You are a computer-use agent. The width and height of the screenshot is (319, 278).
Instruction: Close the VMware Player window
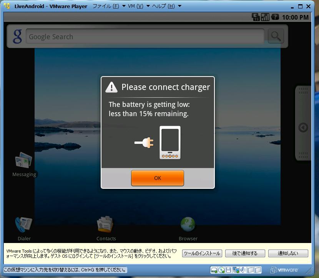pyautogui.click(x=308, y=6)
